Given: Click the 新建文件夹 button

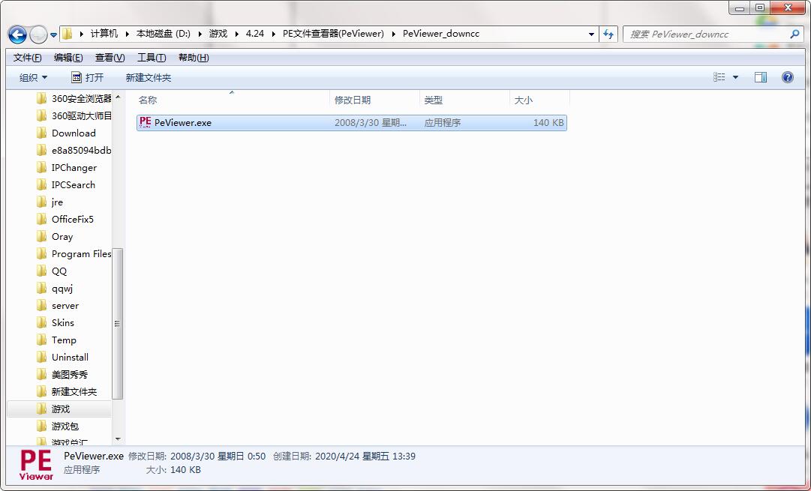Looking at the screenshot, I should coord(147,77).
